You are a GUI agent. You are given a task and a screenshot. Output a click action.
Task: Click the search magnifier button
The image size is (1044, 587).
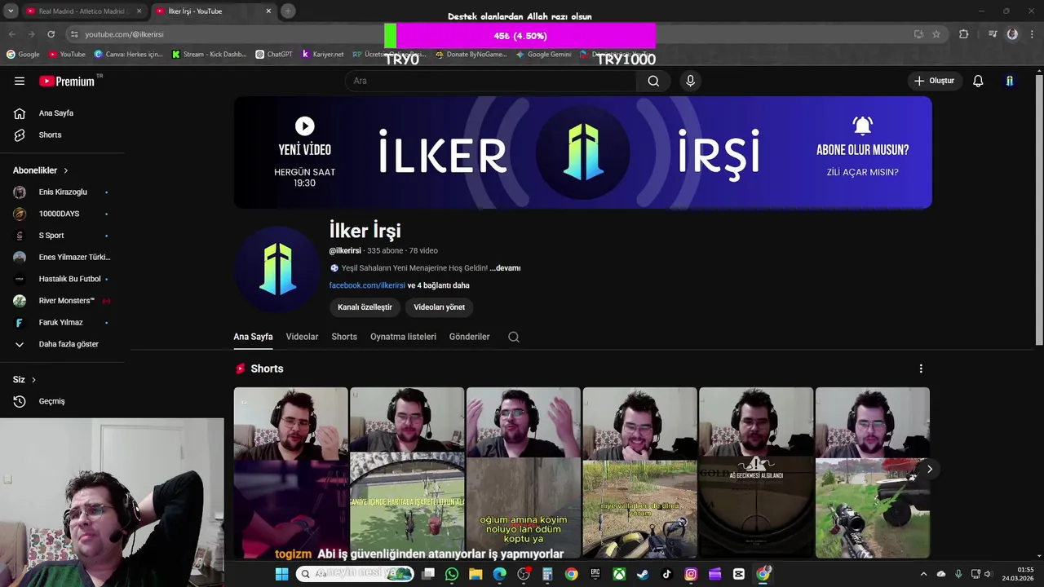tap(653, 81)
